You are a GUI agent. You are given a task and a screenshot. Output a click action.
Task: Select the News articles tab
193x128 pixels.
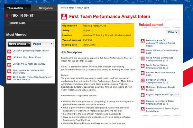pyautogui.click(x=19, y=44)
